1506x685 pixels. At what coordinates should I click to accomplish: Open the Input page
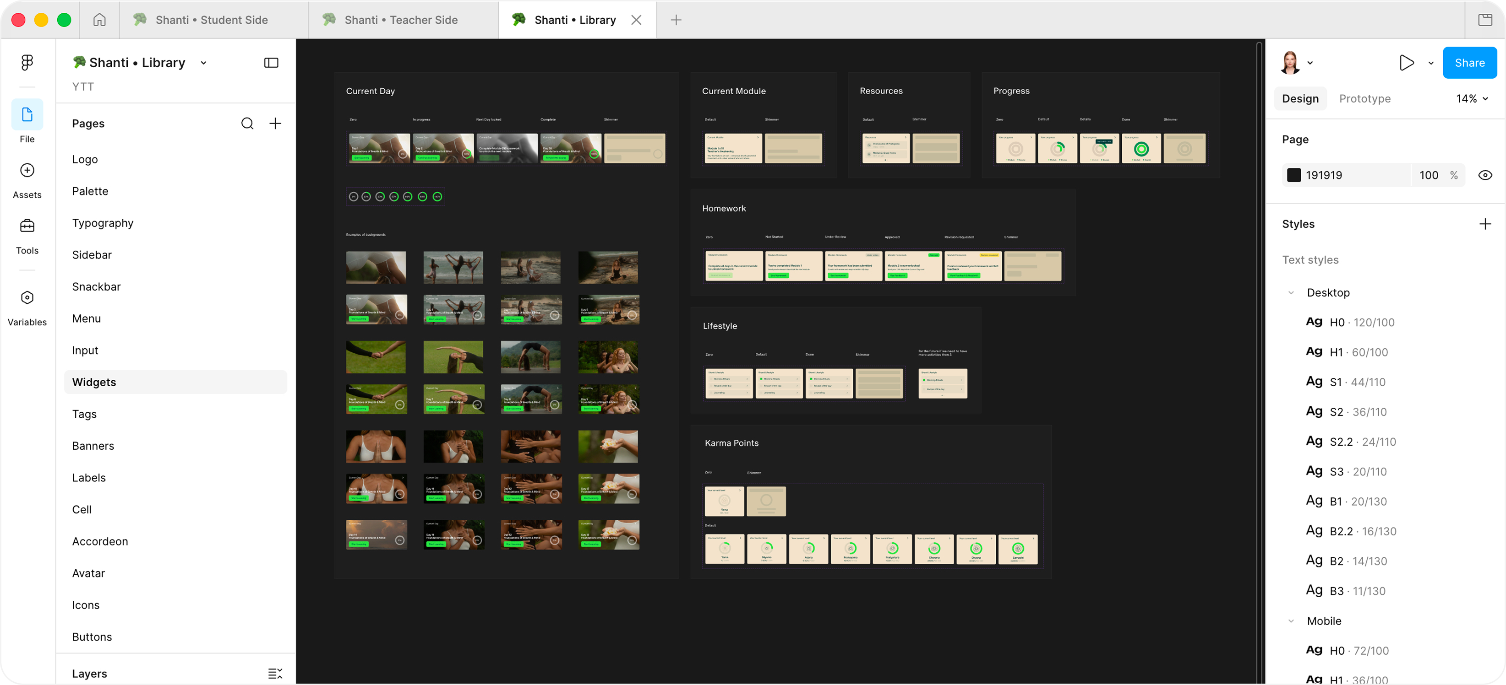click(x=175, y=351)
